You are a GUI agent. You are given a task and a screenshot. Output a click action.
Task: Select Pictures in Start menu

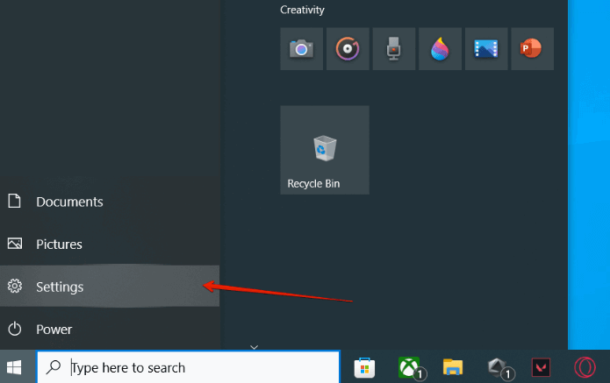[x=110, y=244]
